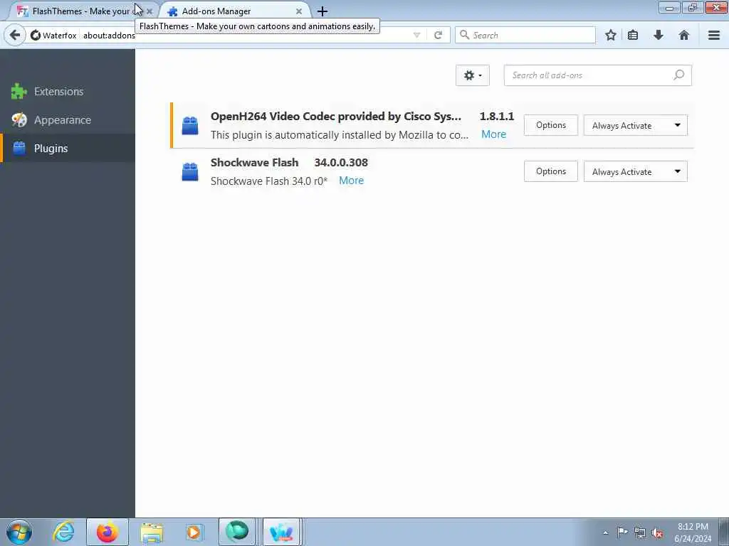Open the clock showing 8:12 PM

(x=693, y=532)
